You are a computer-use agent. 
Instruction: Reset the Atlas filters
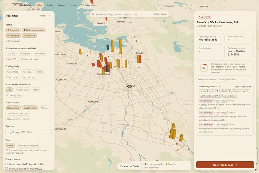tap(42, 16)
